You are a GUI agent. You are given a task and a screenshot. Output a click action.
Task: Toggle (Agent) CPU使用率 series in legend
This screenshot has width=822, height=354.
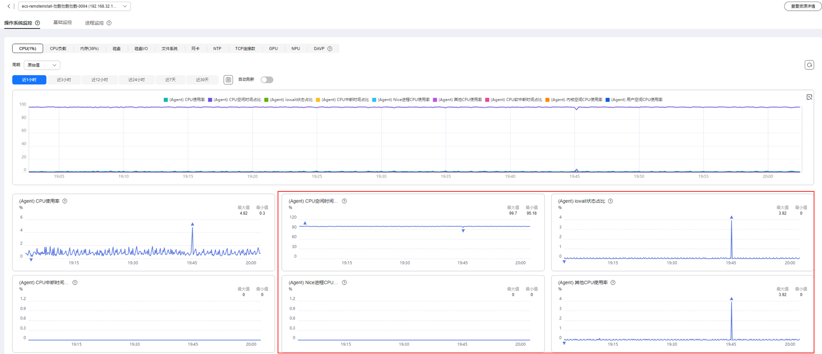184,100
